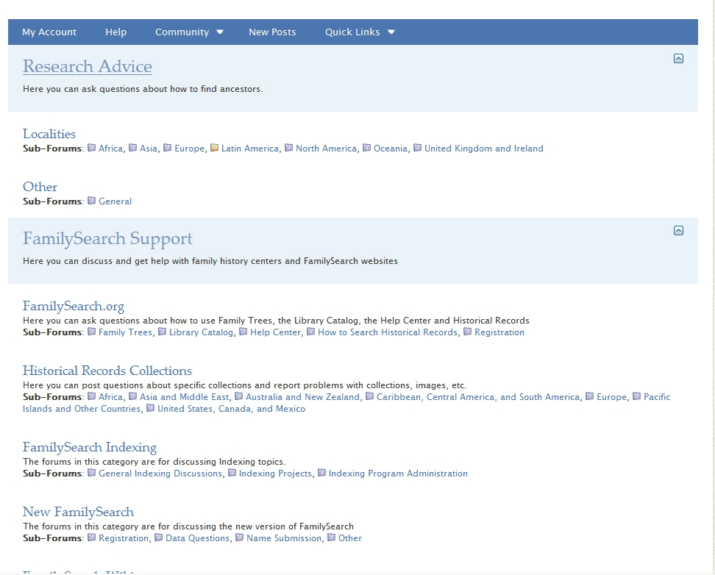Image resolution: width=715 pixels, height=575 pixels.
Task: Open the Asia sub-forum under Localities
Action: (148, 149)
